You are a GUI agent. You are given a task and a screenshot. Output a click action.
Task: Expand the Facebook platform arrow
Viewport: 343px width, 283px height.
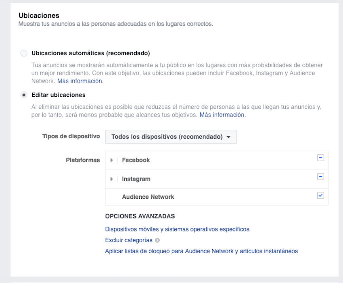click(111, 160)
